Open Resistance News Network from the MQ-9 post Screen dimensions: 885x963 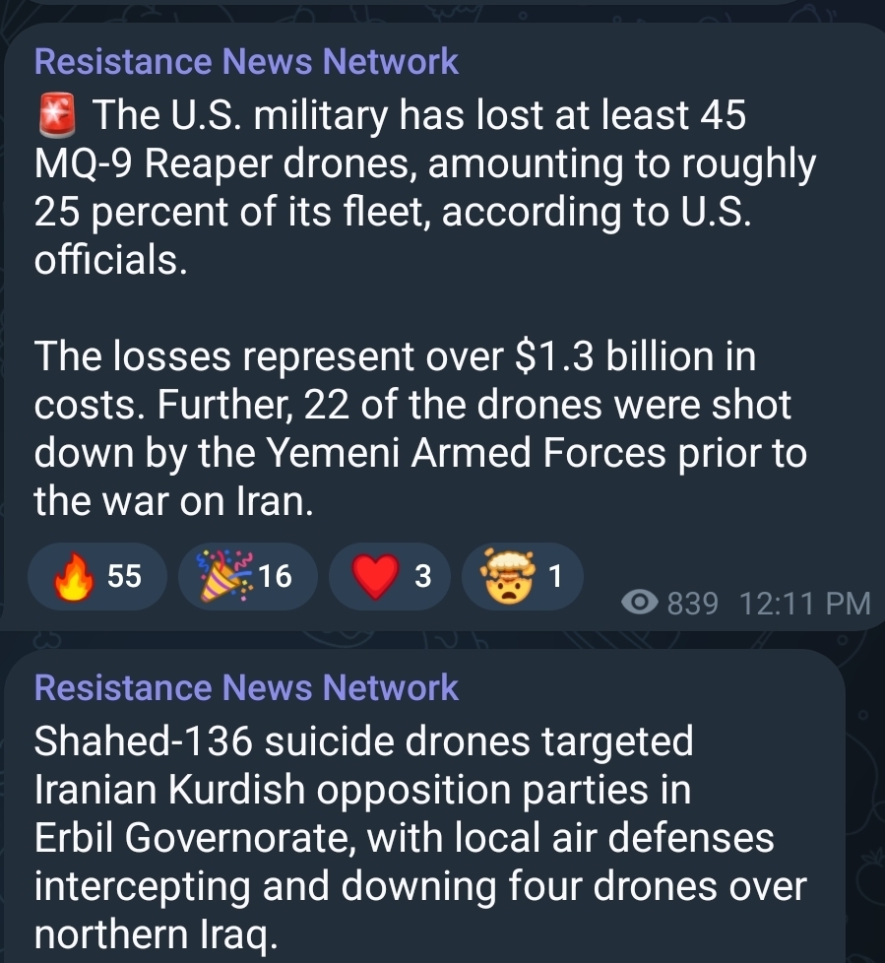246,61
